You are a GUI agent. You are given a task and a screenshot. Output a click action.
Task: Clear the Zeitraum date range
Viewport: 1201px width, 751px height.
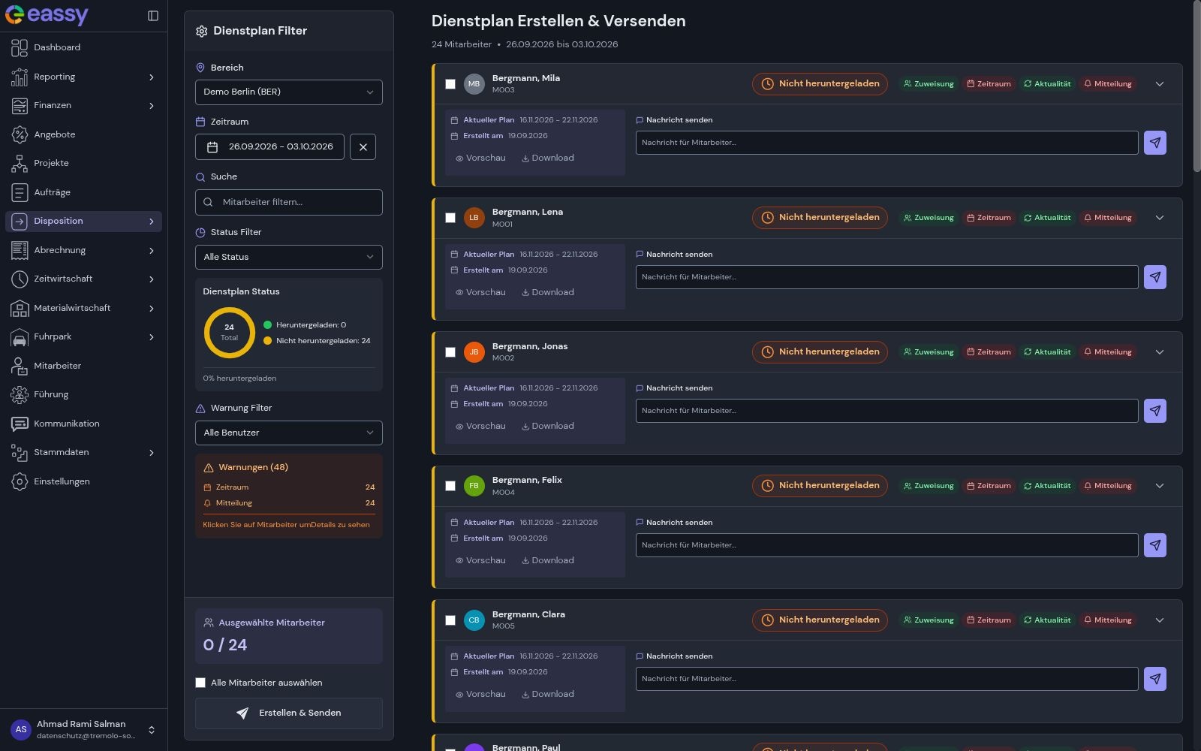(363, 147)
